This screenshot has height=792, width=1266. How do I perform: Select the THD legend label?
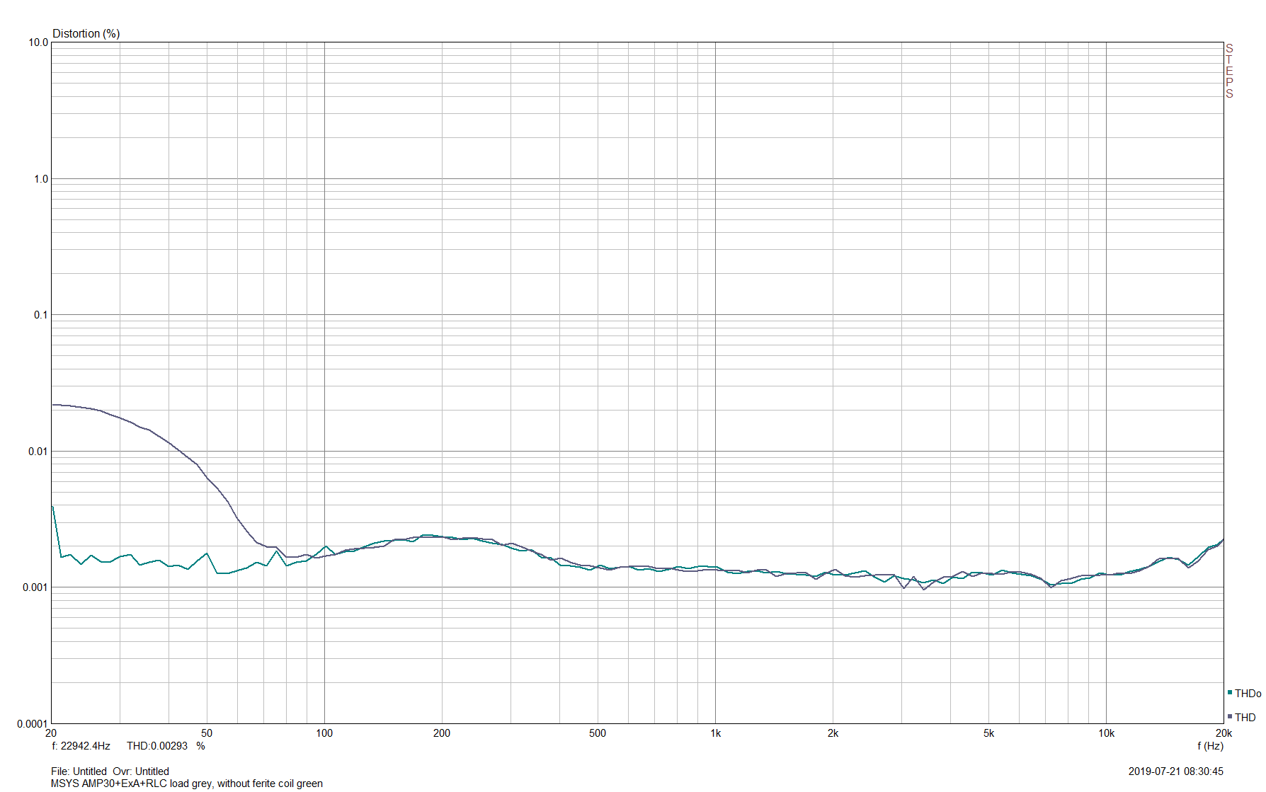click(x=1245, y=718)
